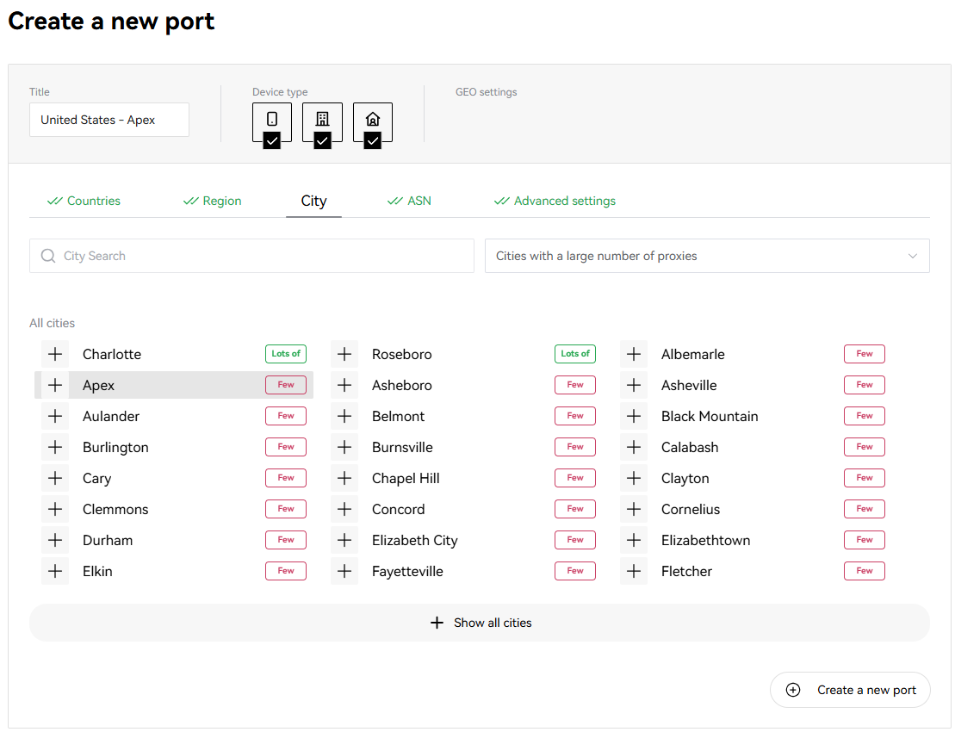Focus the City Search field

click(x=251, y=256)
